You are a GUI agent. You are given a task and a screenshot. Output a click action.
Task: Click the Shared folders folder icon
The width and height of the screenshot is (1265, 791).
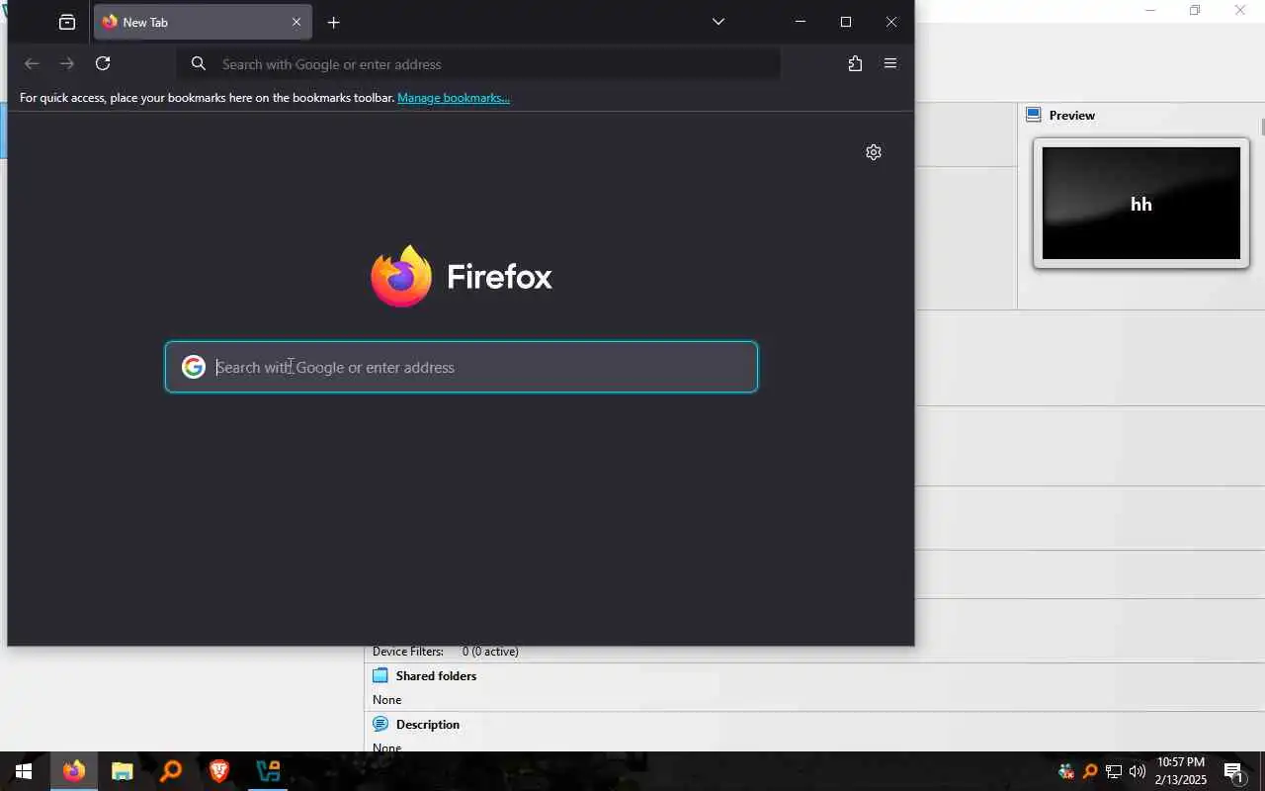pos(380,675)
